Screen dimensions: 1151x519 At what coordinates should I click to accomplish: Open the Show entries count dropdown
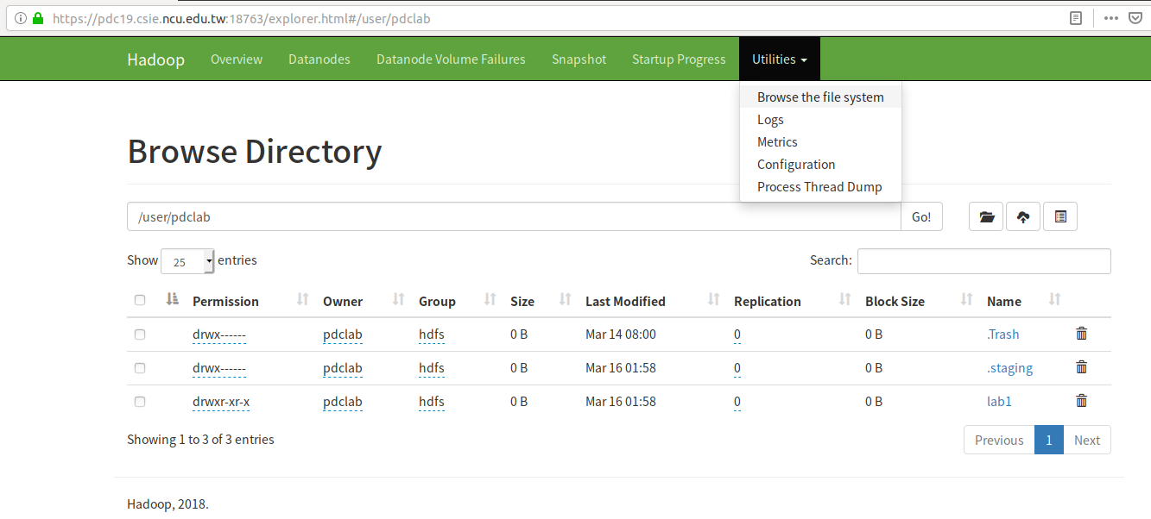pyautogui.click(x=187, y=261)
